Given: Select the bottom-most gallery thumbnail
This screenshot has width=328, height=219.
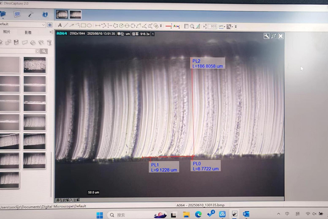Looking at the screenshot, I should tap(9, 180).
